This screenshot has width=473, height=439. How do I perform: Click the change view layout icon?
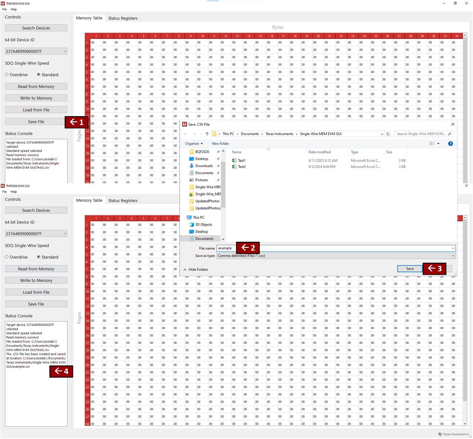pos(432,144)
